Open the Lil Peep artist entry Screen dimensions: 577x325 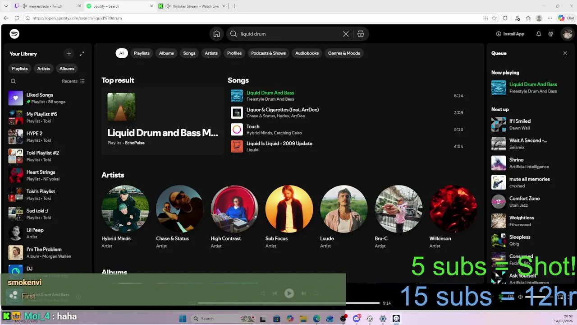[47, 233]
